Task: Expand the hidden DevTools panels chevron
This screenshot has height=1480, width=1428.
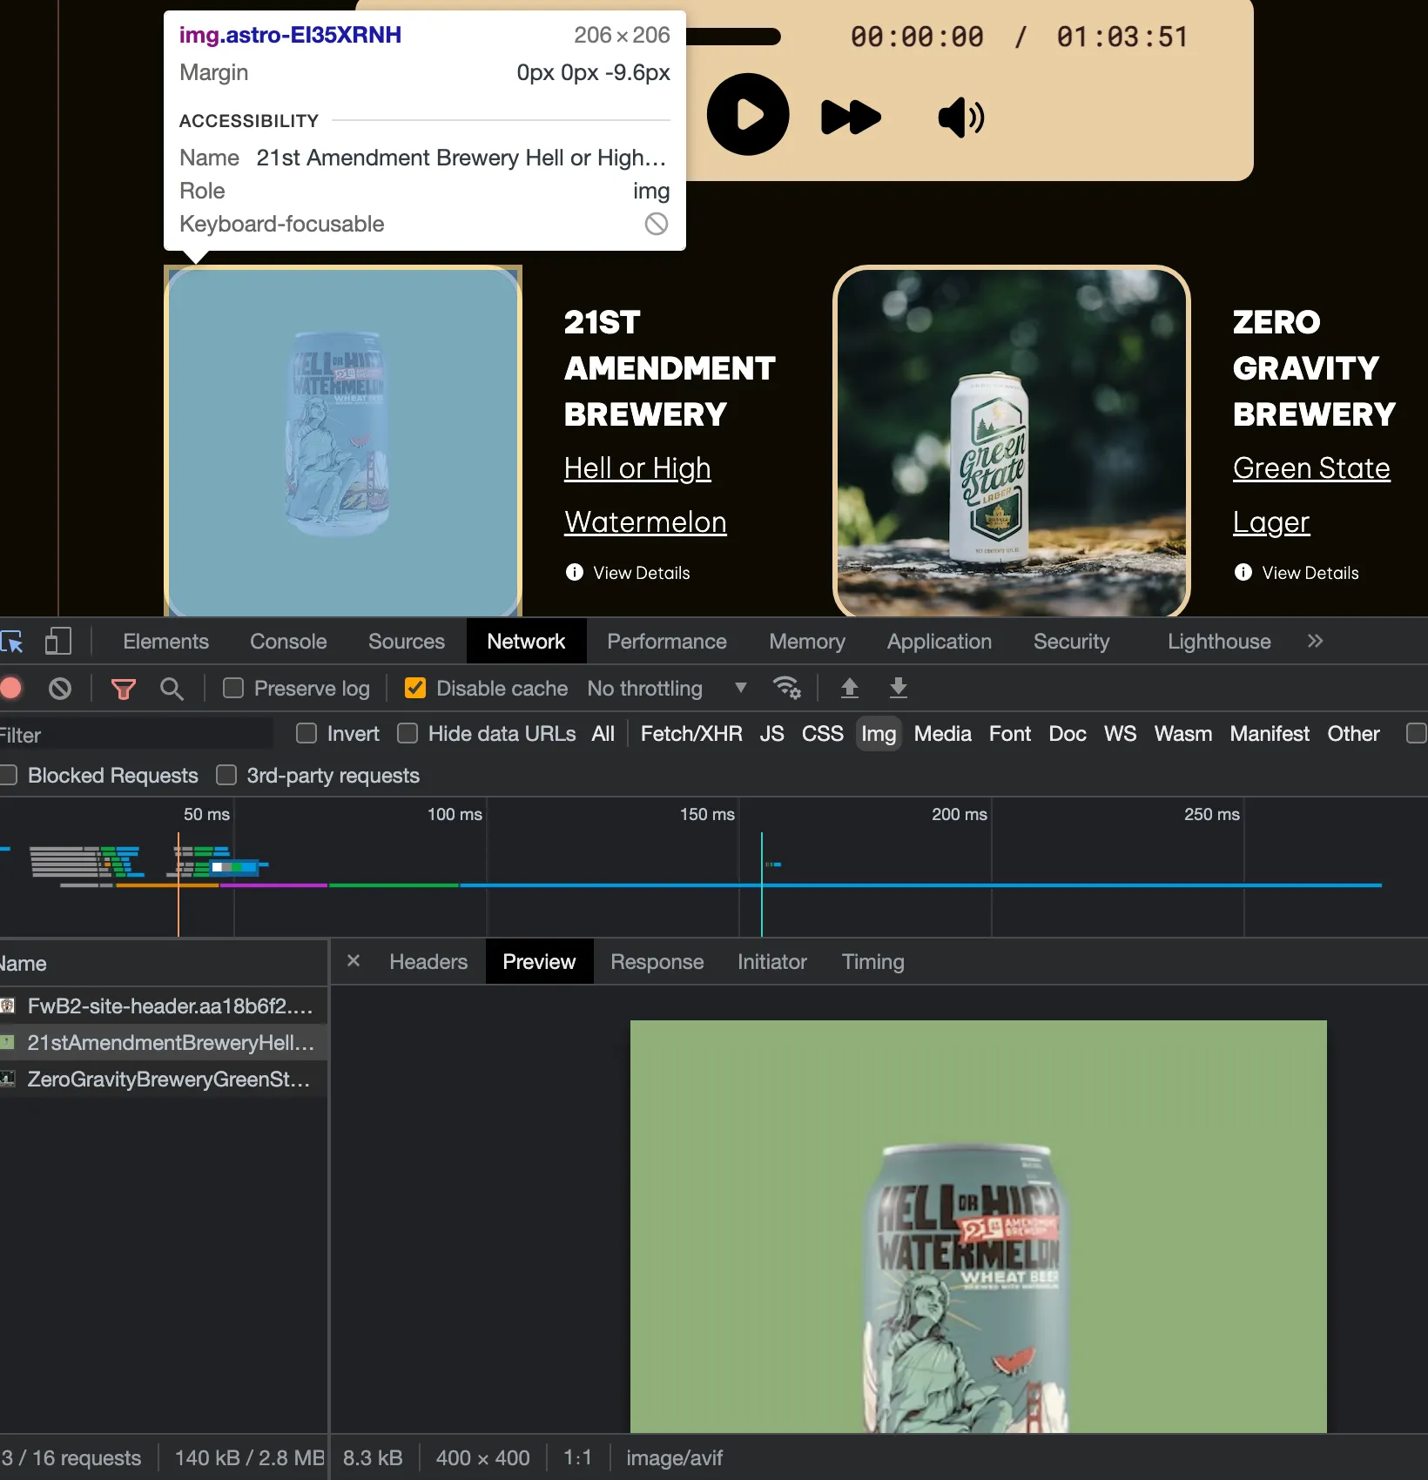Action: point(1315,642)
